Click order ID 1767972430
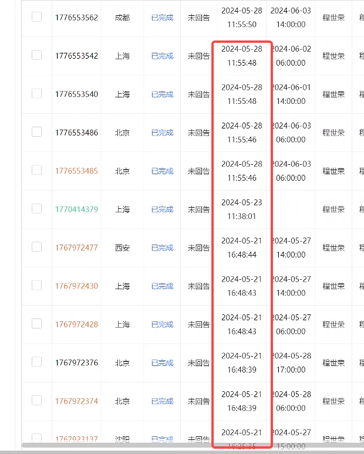The image size is (364, 454). point(76,286)
